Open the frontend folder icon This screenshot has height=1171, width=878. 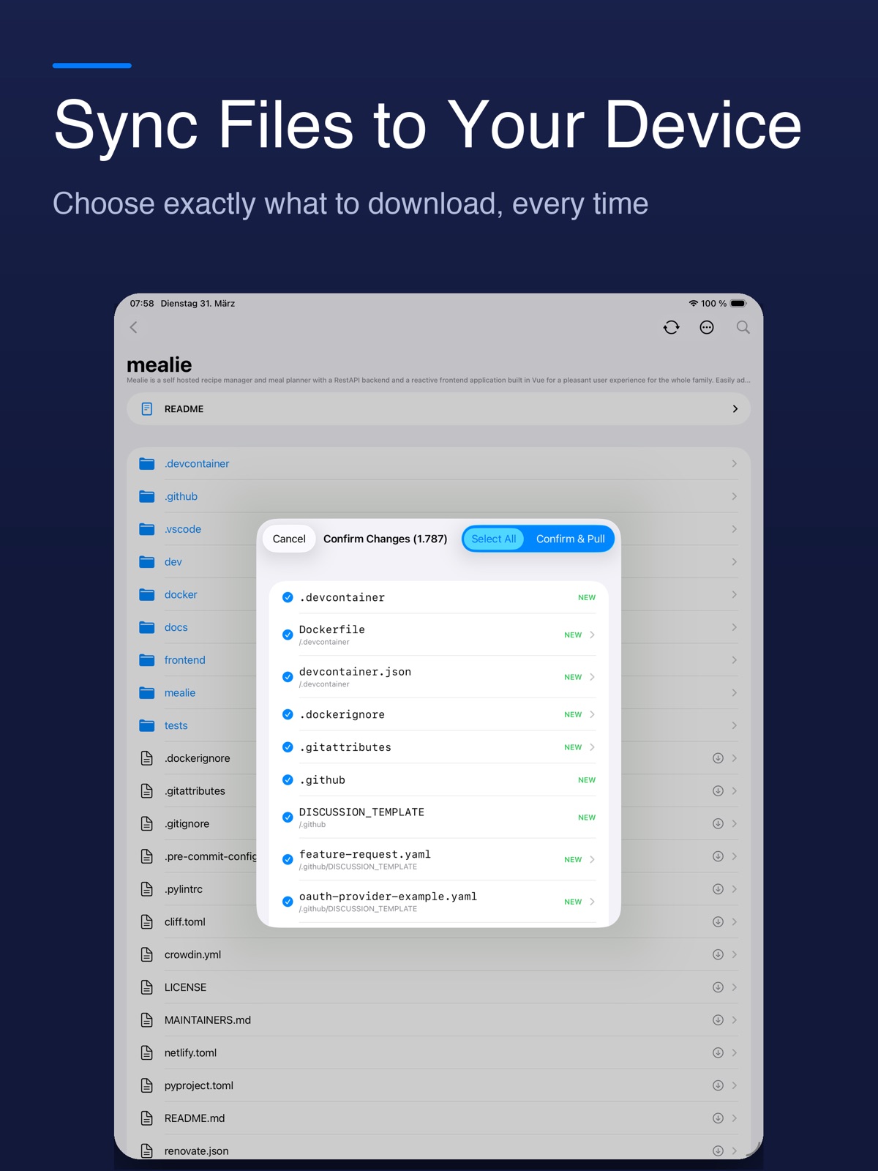pos(147,660)
